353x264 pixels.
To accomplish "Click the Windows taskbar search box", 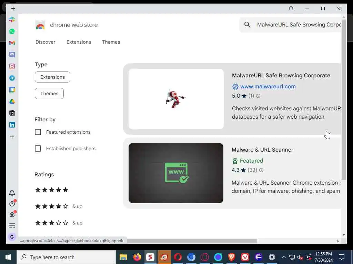I will 66,257.
